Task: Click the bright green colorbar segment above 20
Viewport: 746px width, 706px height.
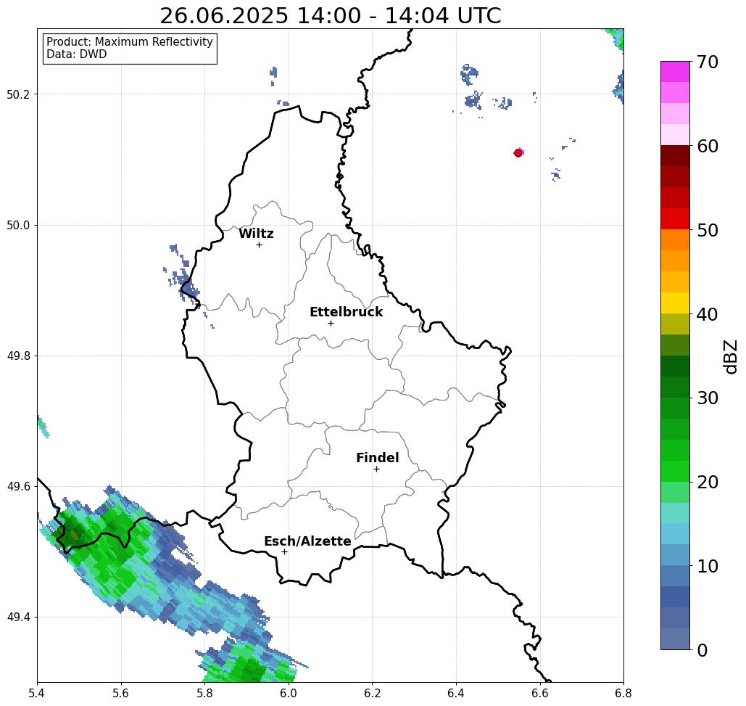Action: (675, 472)
